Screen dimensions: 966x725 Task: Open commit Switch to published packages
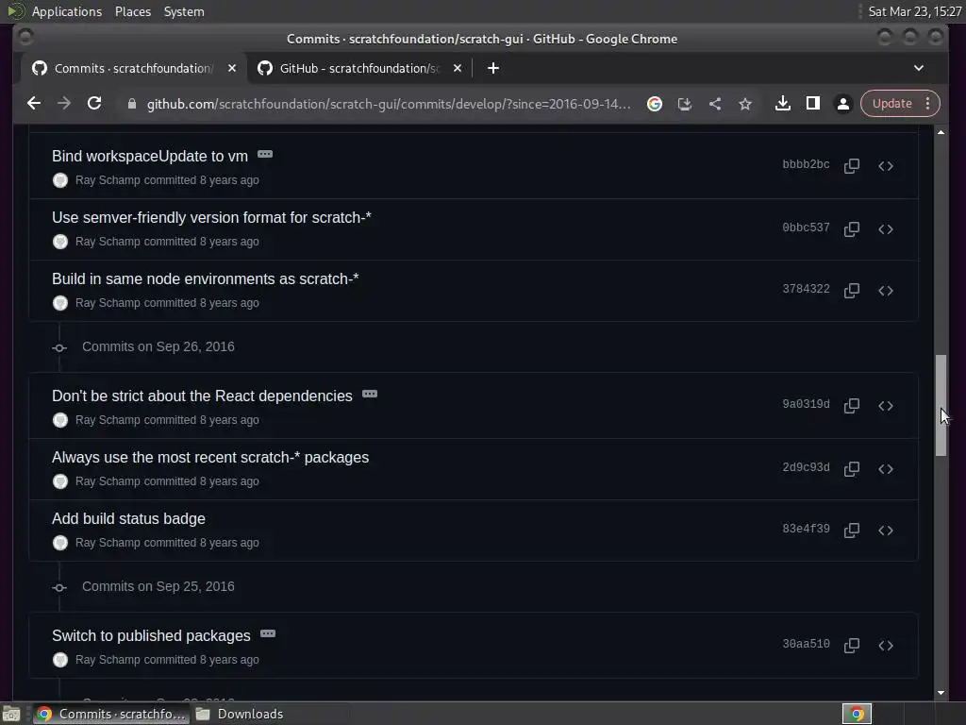pyautogui.click(x=151, y=635)
